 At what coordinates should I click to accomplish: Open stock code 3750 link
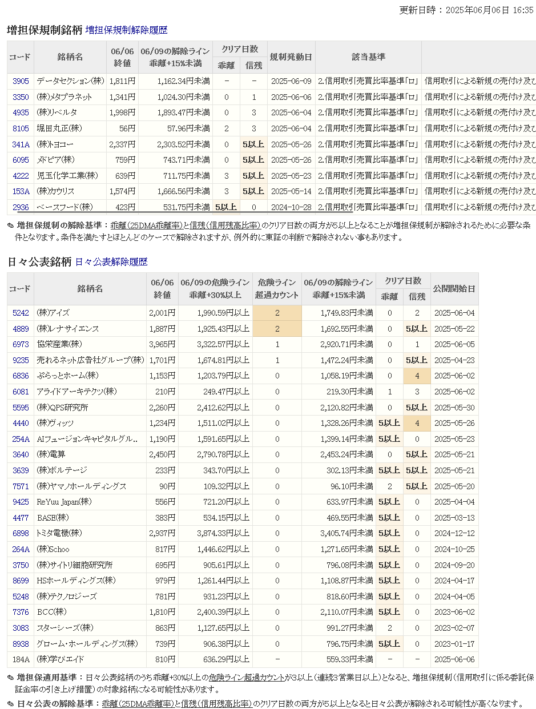pos(21,565)
